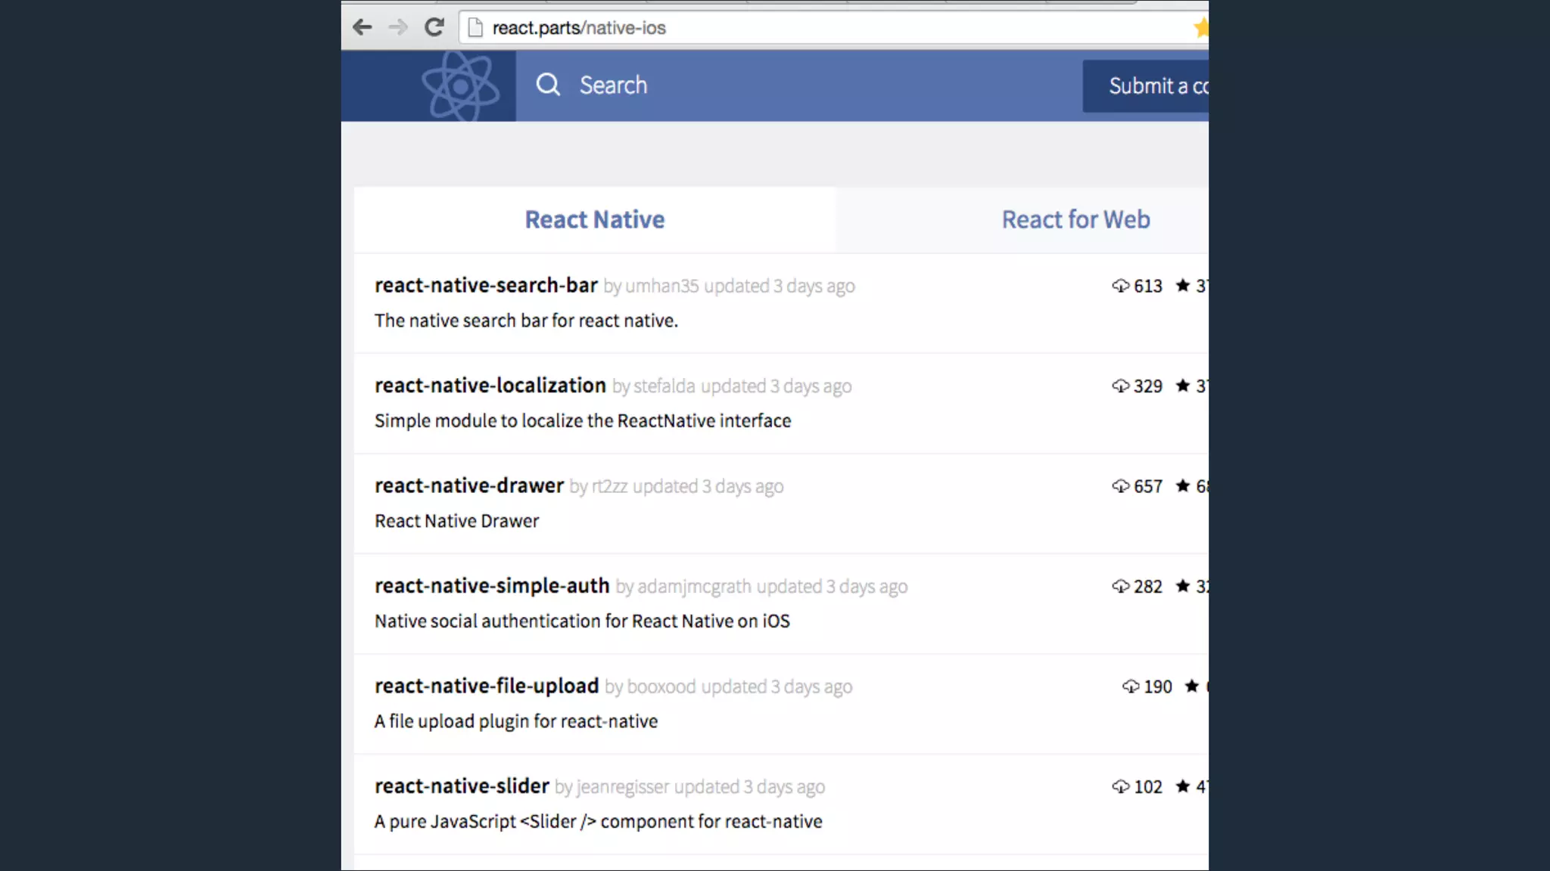Click star icon for react-native-drawer
Image resolution: width=1550 pixels, height=871 pixels.
pos(1183,486)
